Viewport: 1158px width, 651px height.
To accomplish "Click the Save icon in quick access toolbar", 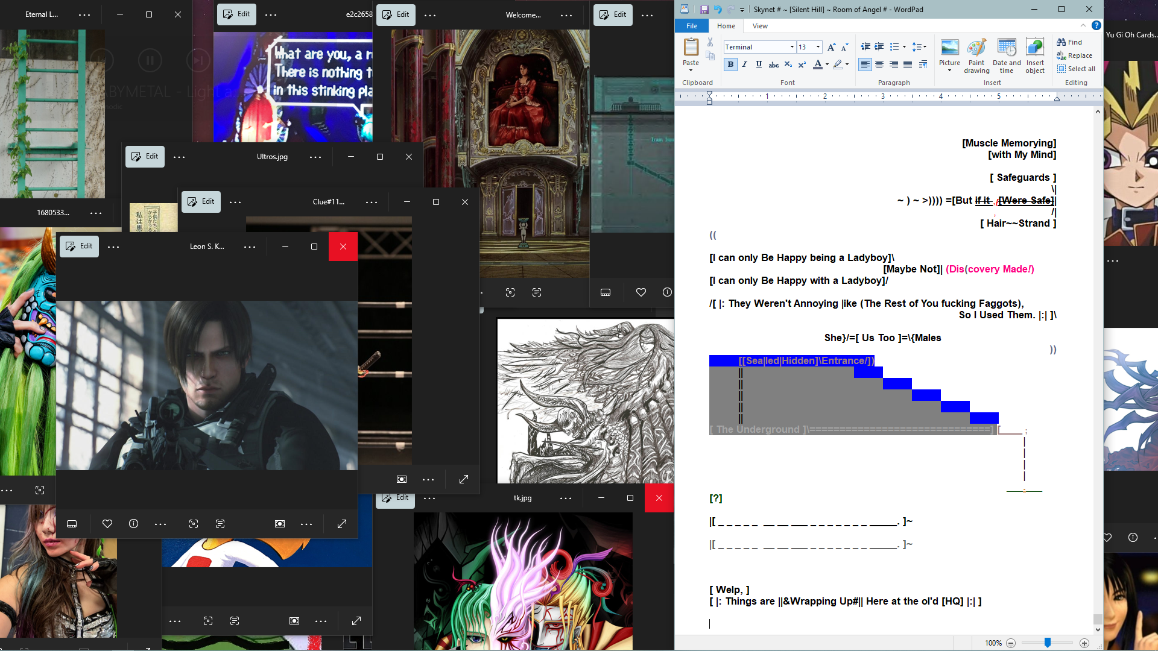I will click(x=704, y=10).
